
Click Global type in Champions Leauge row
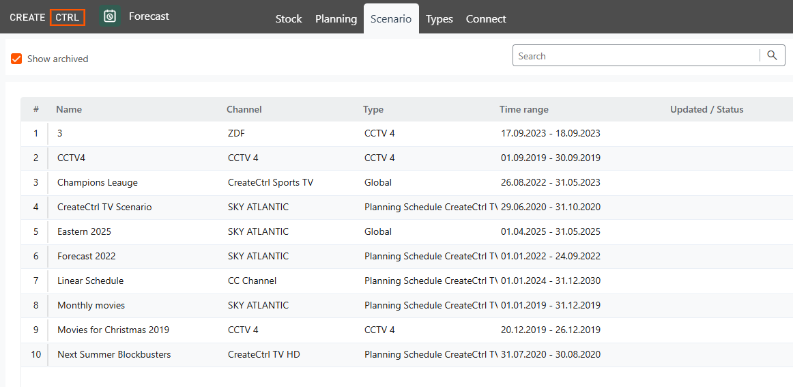[x=378, y=183]
